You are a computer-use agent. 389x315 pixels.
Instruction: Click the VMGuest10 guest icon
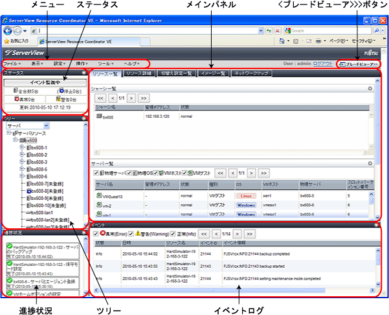click(x=99, y=195)
